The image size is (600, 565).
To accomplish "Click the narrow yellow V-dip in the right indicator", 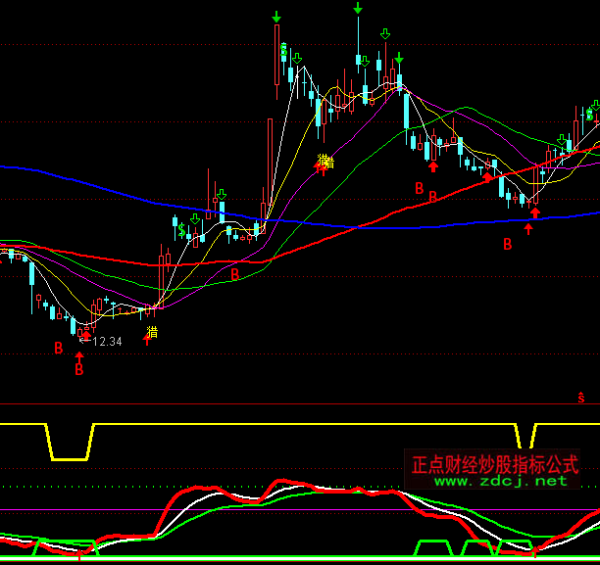I will [526, 438].
